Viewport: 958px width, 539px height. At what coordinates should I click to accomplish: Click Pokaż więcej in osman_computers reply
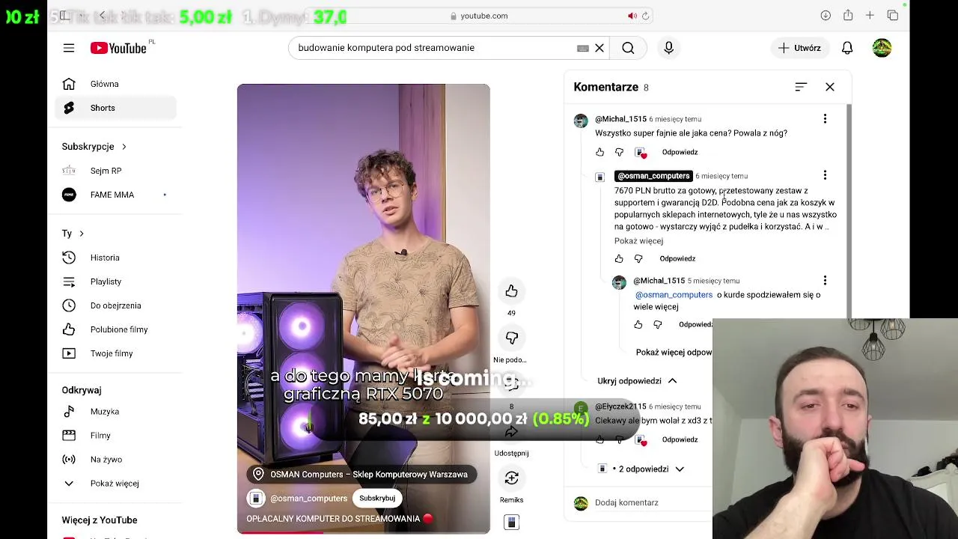pyautogui.click(x=638, y=241)
